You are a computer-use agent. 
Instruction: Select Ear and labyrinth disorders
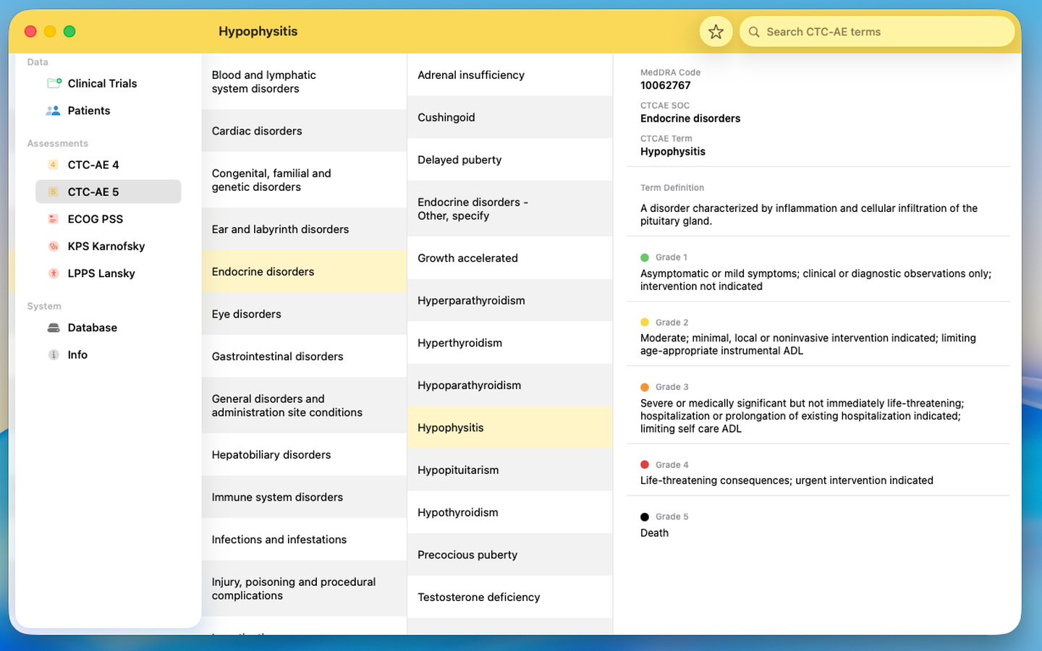304,229
